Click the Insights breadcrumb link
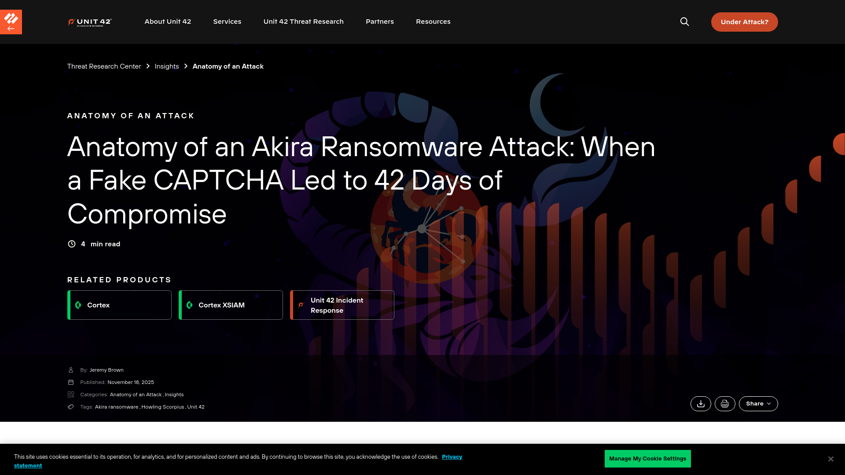 166,66
